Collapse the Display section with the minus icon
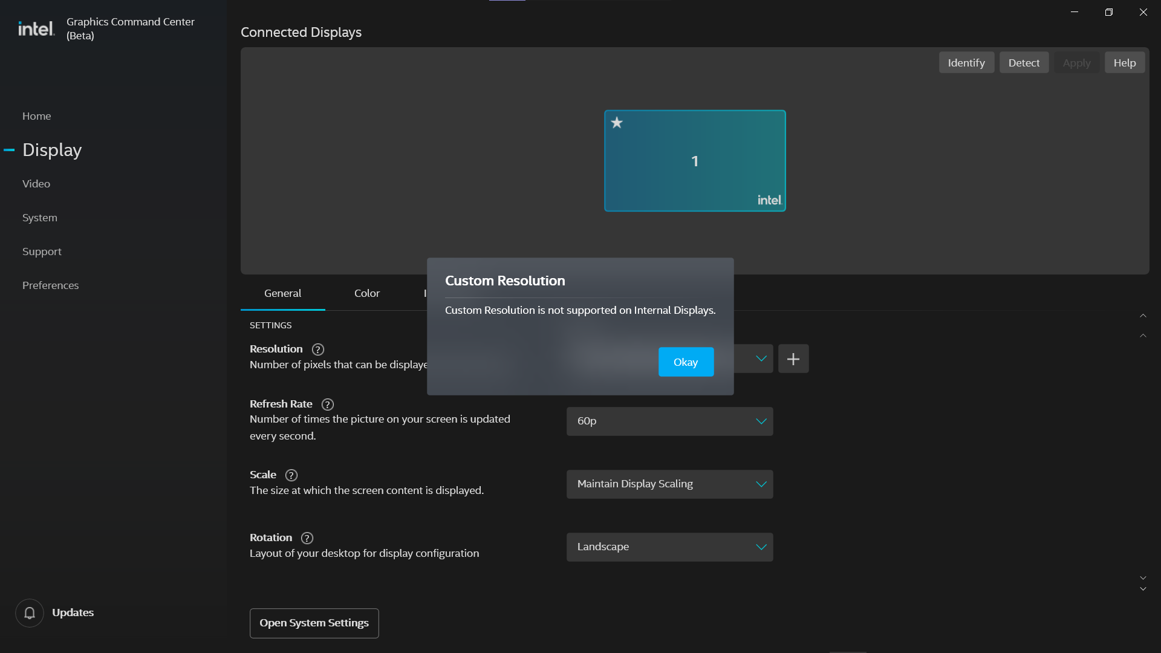The image size is (1161, 653). pyautogui.click(x=9, y=149)
